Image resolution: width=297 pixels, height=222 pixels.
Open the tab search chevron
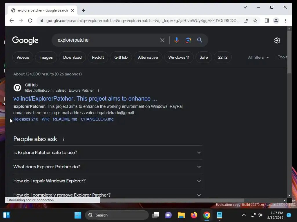click(x=245, y=7)
